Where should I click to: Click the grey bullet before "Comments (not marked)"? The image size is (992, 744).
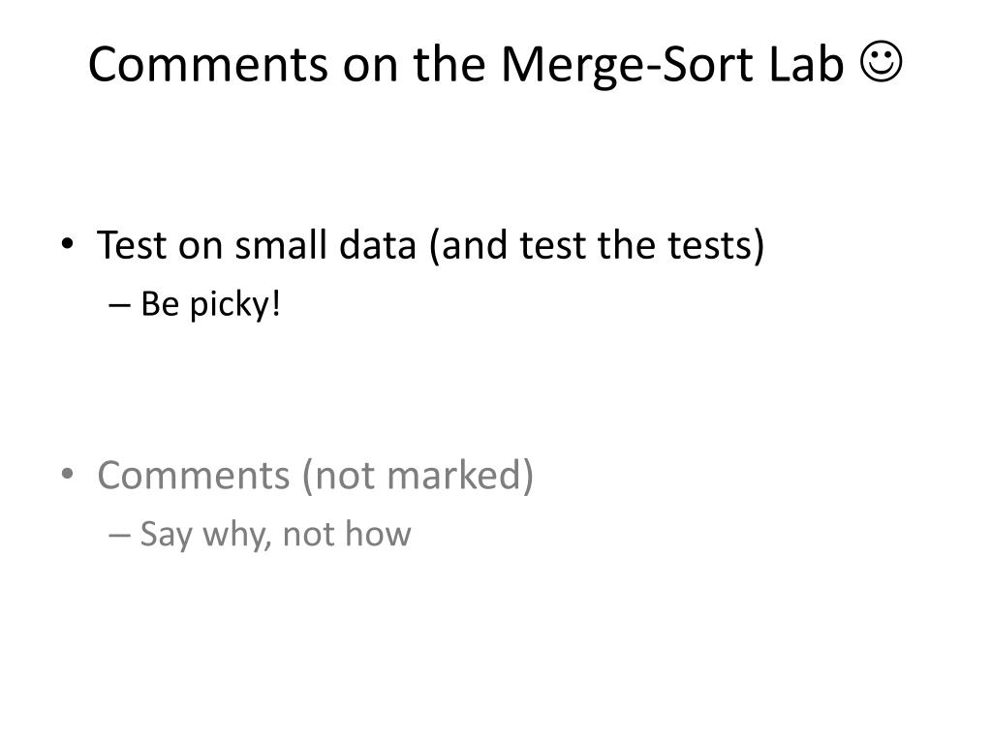coord(67,477)
